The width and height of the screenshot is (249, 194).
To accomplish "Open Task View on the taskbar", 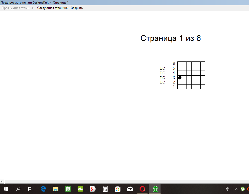I will pos(30,189).
